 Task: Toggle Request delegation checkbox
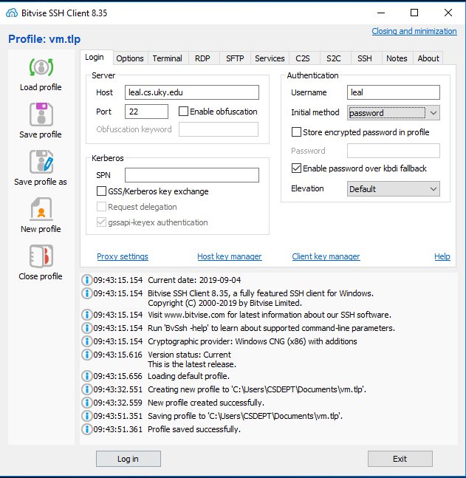(101, 207)
